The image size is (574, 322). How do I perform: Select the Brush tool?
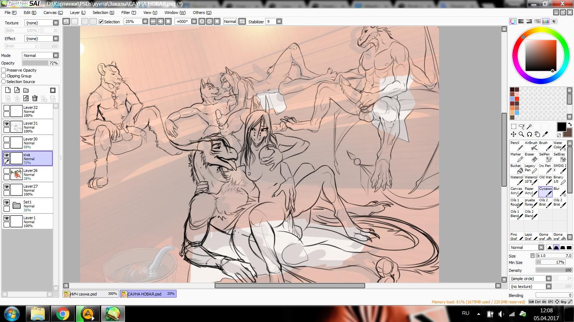pyautogui.click(x=545, y=145)
